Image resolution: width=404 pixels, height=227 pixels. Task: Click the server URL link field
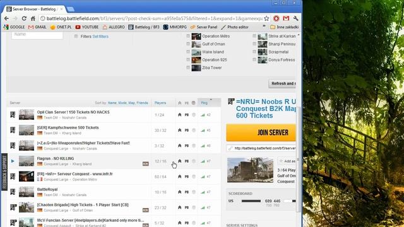click(261, 148)
